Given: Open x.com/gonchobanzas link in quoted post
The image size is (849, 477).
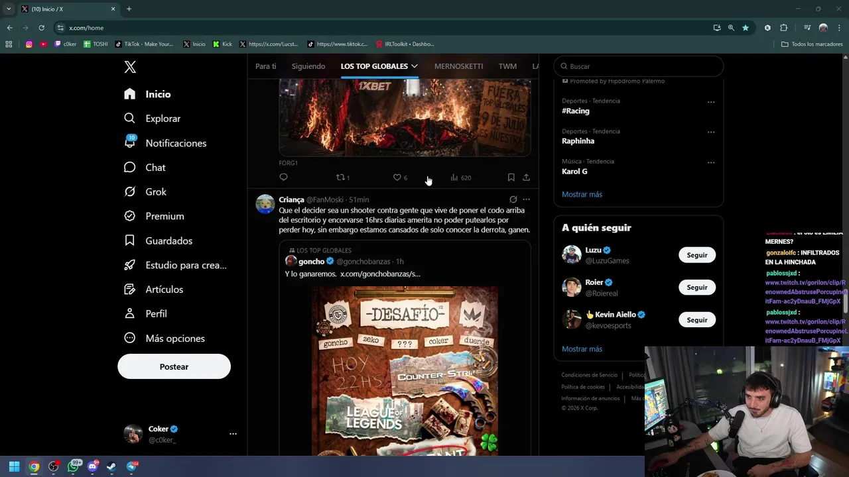Looking at the screenshot, I should point(380,274).
